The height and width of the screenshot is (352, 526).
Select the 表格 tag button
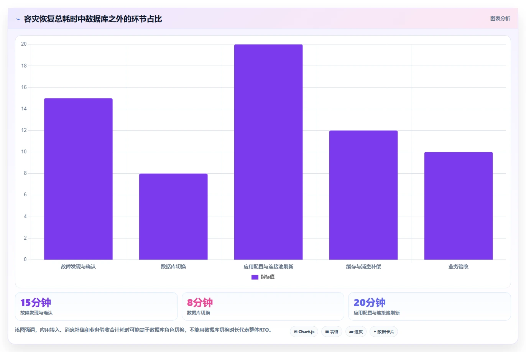coord(332,332)
